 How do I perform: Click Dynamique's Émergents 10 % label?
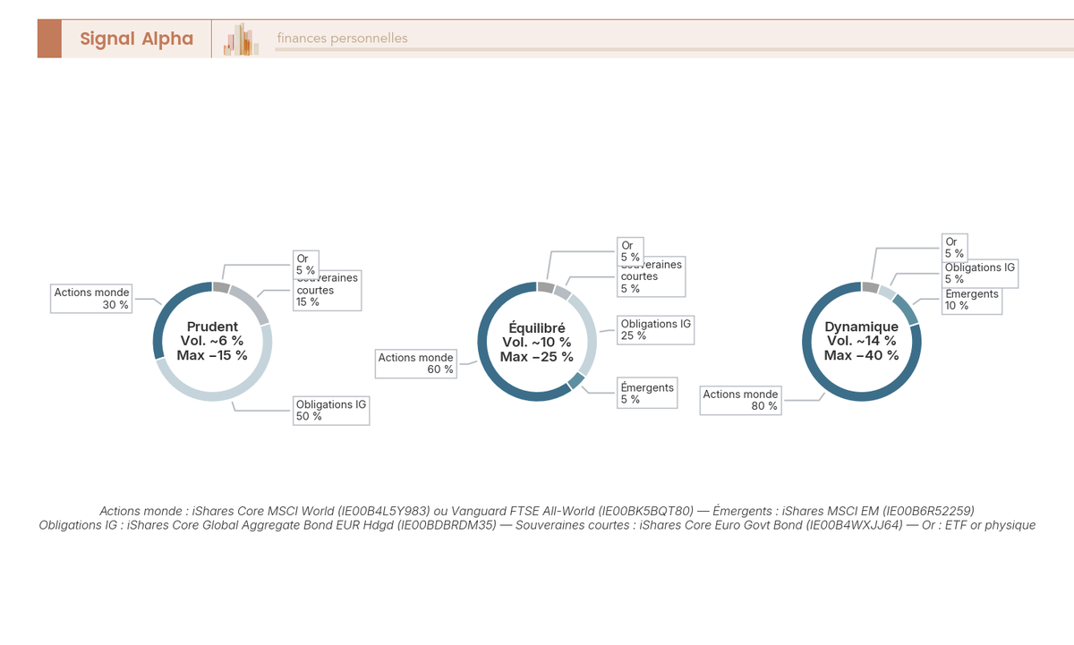[972, 301]
